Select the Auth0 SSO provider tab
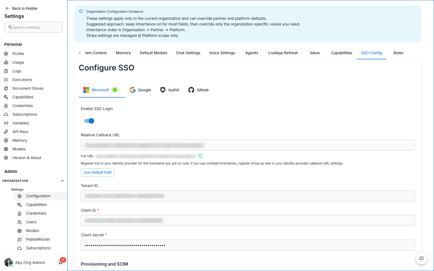 pos(170,90)
